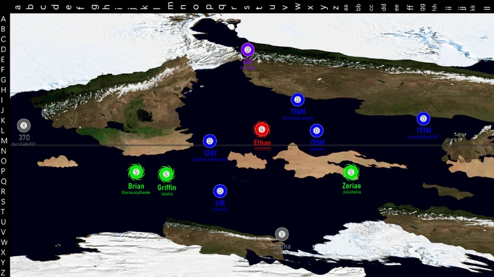Click the green Zeriae storm icon
Viewport: 494px width, 277px height.
tap(351, 172)
